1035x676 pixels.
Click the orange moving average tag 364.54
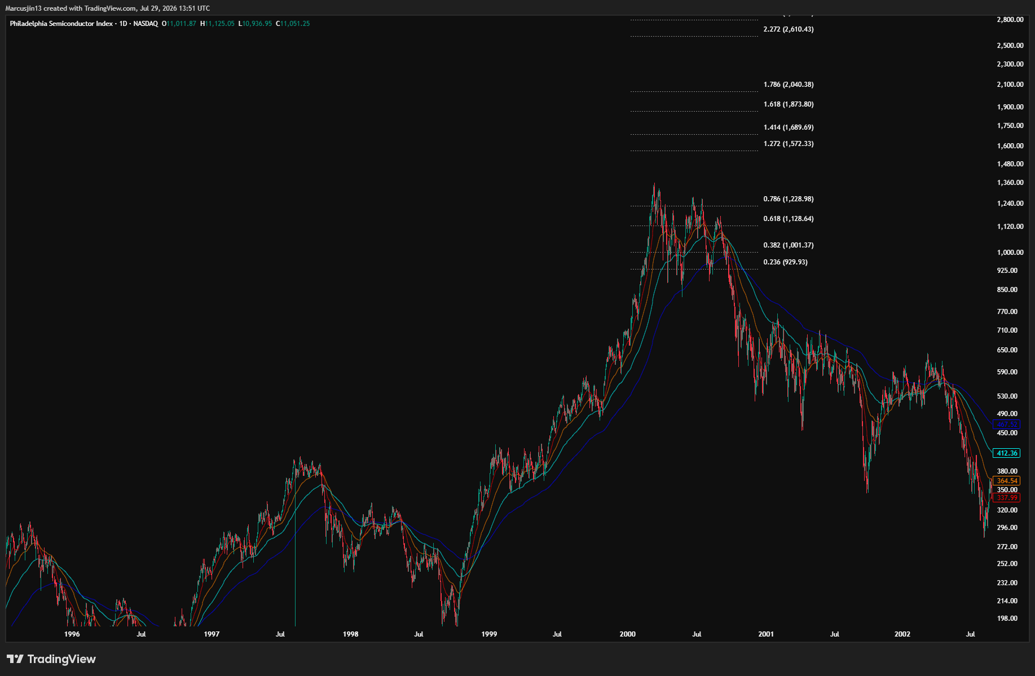click(1007, 481)
